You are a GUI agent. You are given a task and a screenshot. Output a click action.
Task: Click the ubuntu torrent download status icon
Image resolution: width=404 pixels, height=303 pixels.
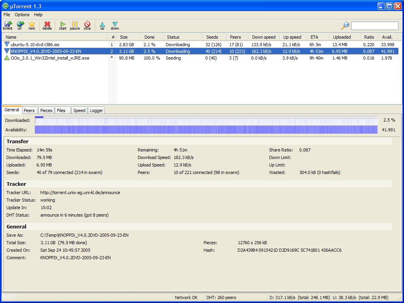pyautogui.click(x=7, y=44)
